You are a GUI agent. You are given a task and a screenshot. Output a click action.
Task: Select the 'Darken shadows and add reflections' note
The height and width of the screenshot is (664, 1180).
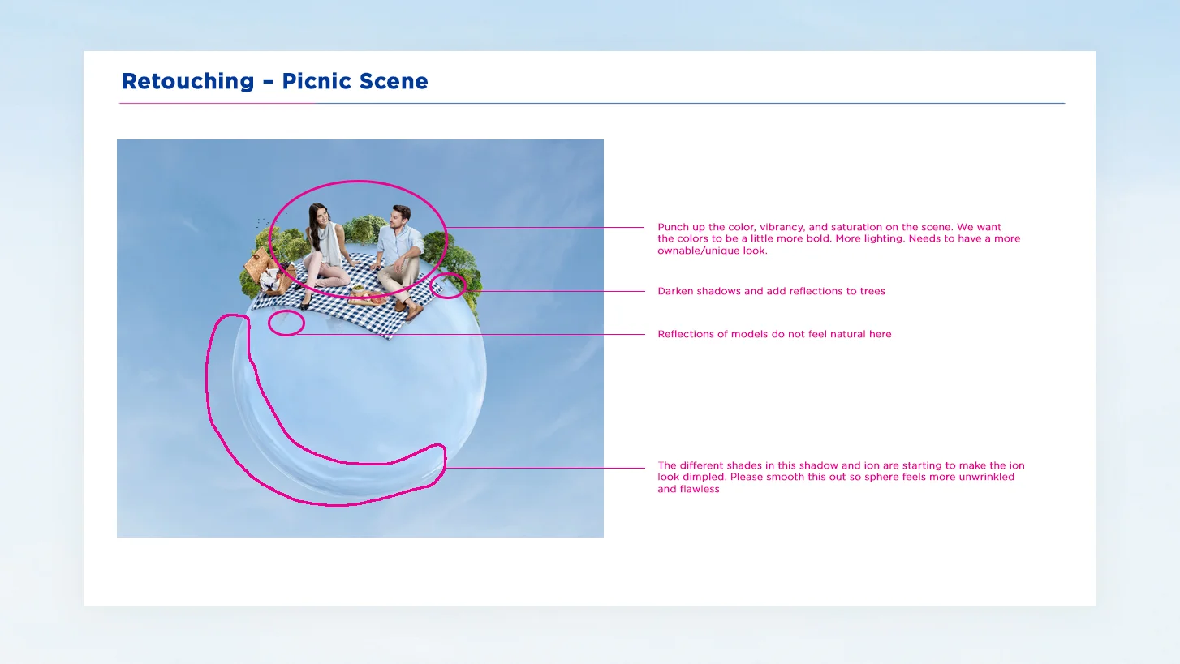771,291
